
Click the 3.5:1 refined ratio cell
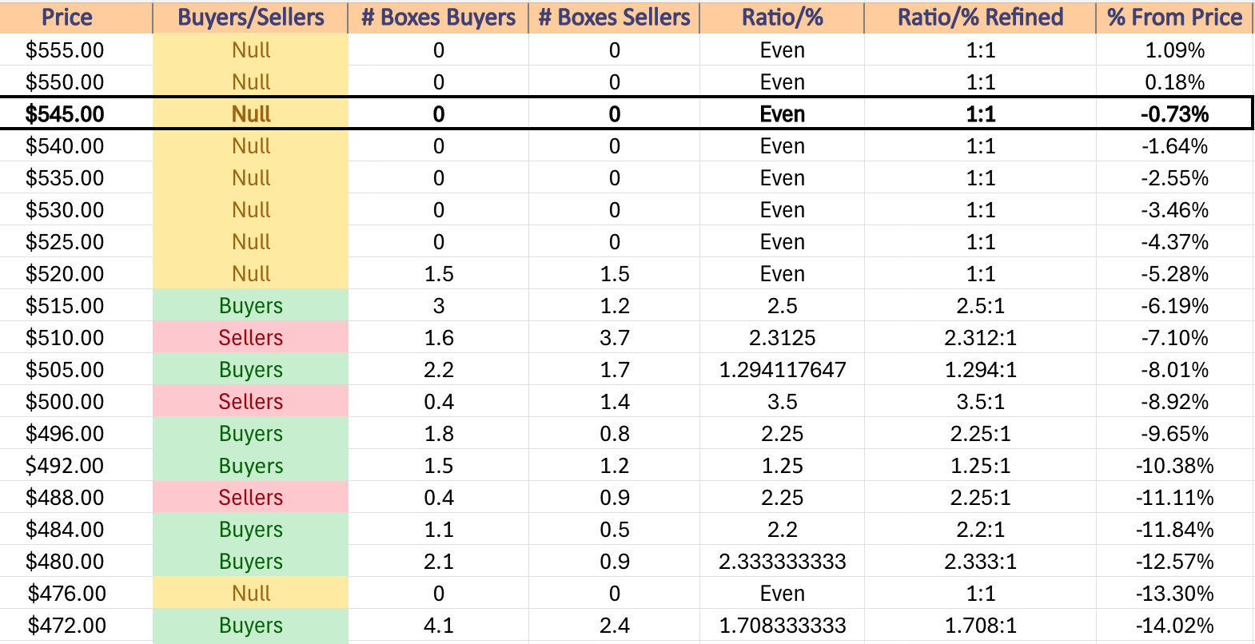pos(980,401)
